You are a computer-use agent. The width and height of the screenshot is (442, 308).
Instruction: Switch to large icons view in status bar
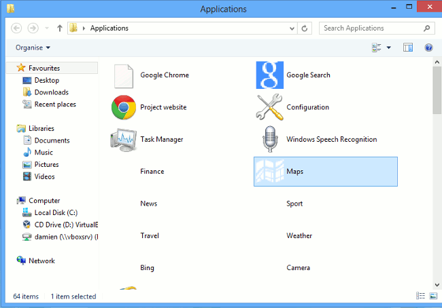pos(433,296)
